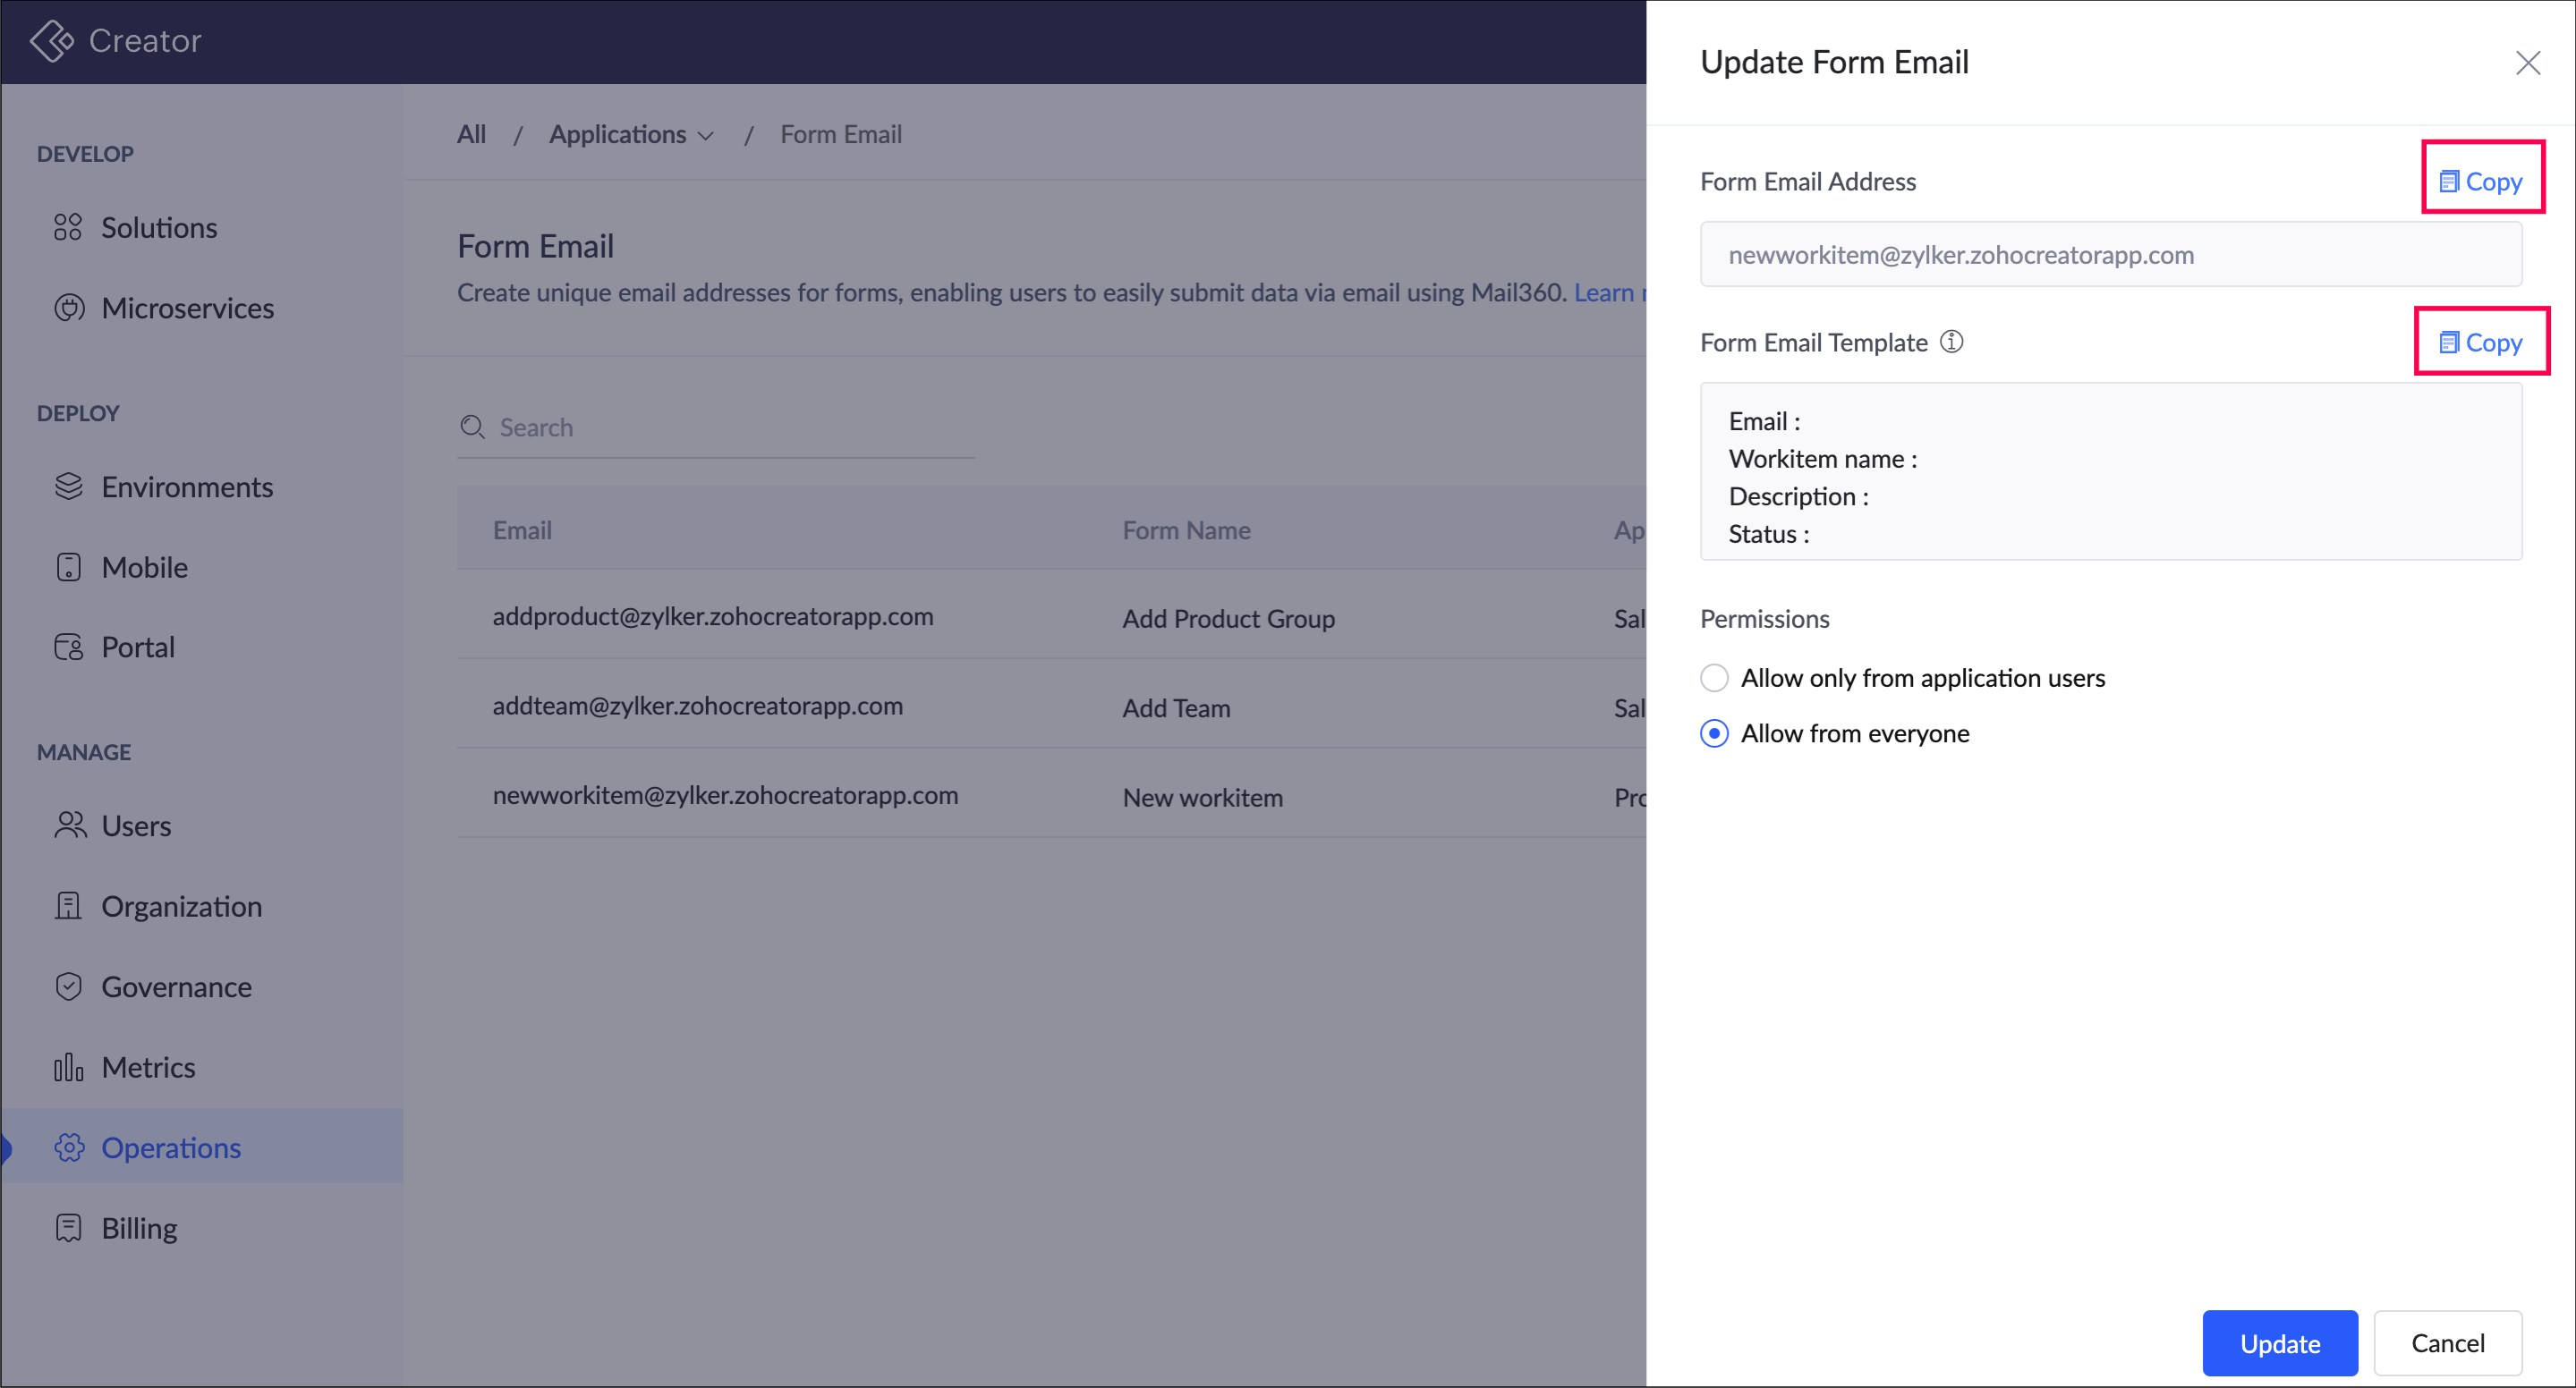
Task: Open the Operations menu item
Action: (x=170, y=1148)
